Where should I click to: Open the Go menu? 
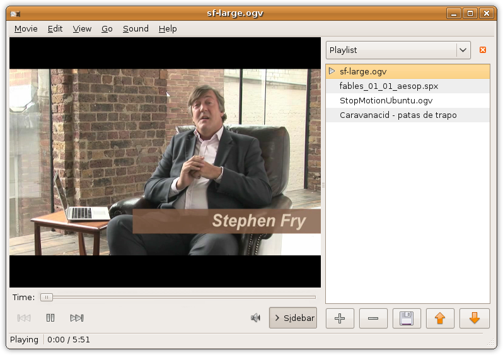107,29
